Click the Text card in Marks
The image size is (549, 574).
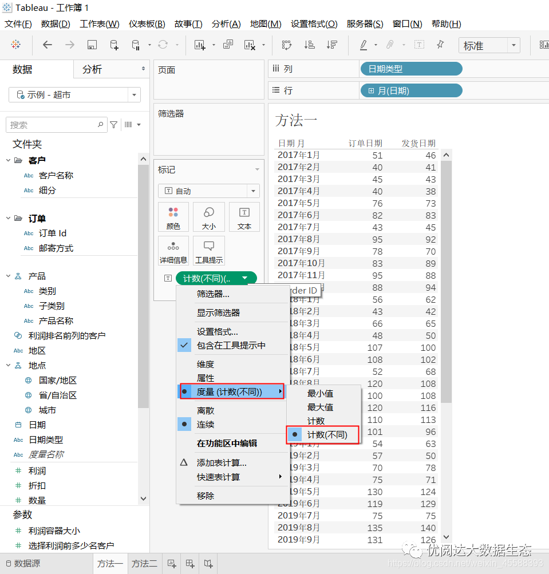pos(244,217)
